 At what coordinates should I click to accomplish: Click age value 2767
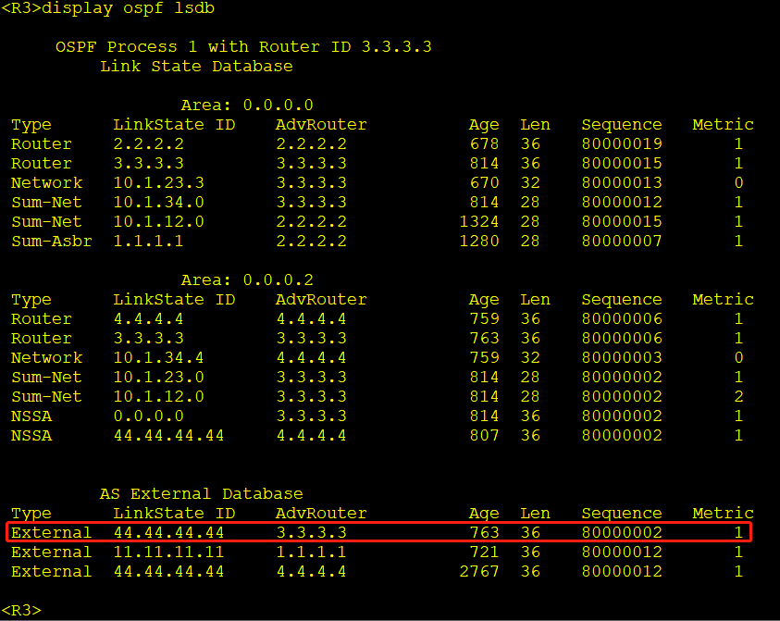point(479,571)
